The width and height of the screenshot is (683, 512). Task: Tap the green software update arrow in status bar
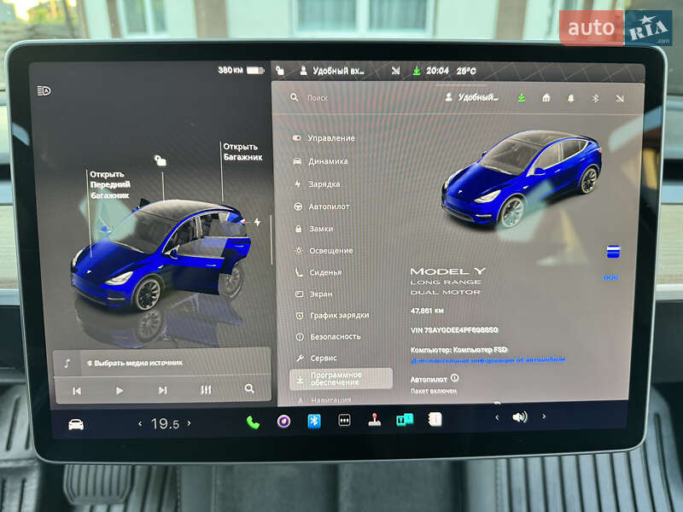pos(417,71)
